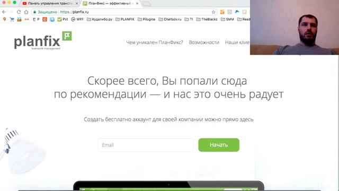Click into the Email input field

[x=146, y=145]
